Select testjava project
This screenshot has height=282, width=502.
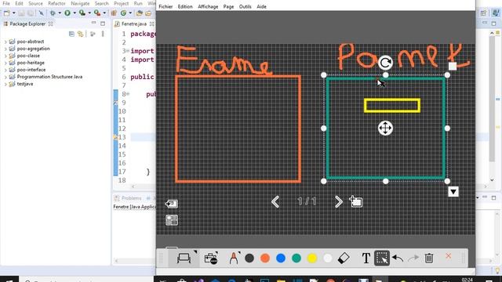click(x=25, y=84)
